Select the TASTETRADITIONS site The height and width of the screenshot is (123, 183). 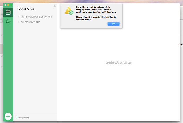30,22
